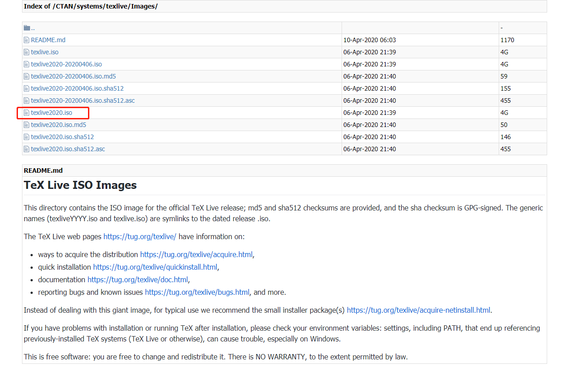Image resolution: width=575 pixels, height=376 pixels.
Task: Open the quickinstall.html link
Action: [155, 267]
